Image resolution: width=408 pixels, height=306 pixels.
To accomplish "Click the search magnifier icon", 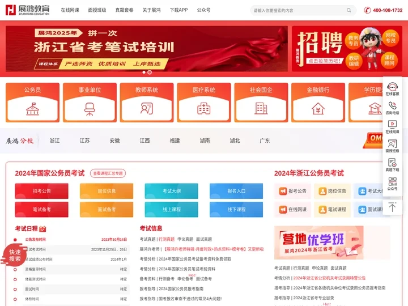I will [x=348, y=10].
